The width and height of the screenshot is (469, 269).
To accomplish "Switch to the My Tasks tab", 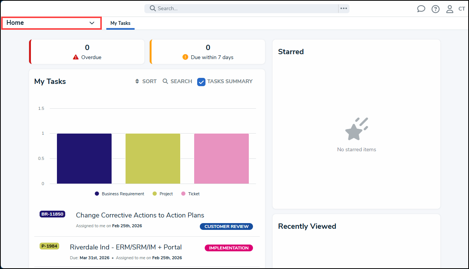I will tap(120, 23).
